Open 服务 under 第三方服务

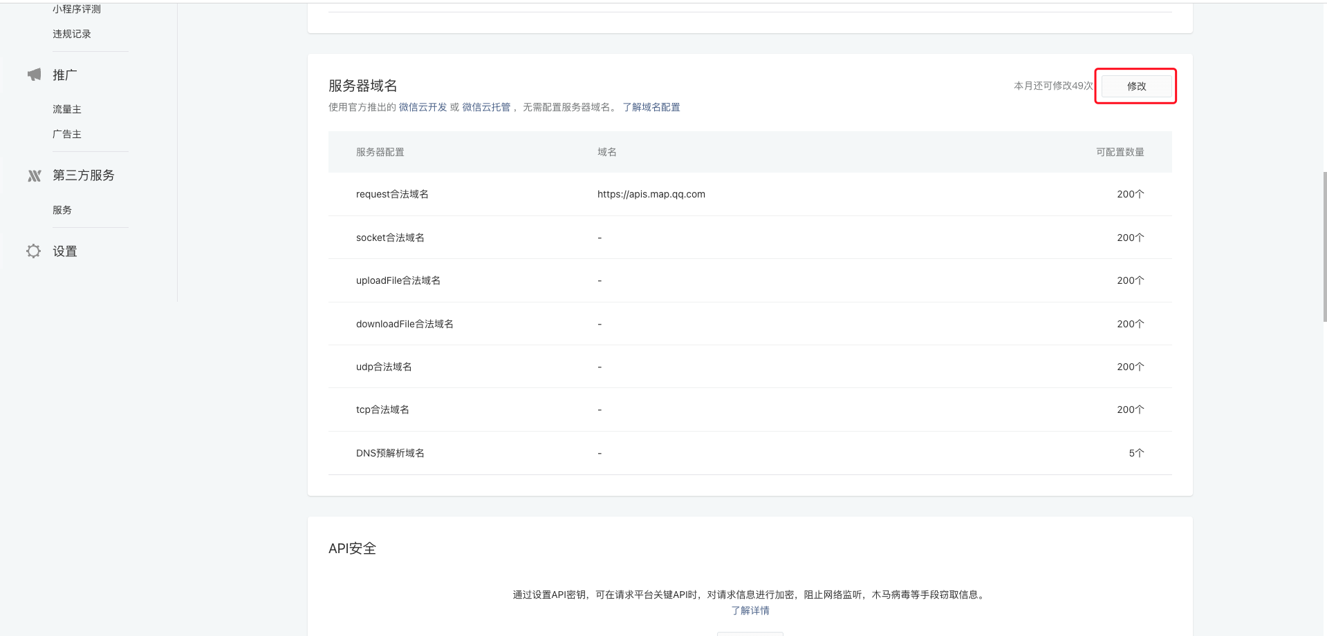tap(62, 210)
